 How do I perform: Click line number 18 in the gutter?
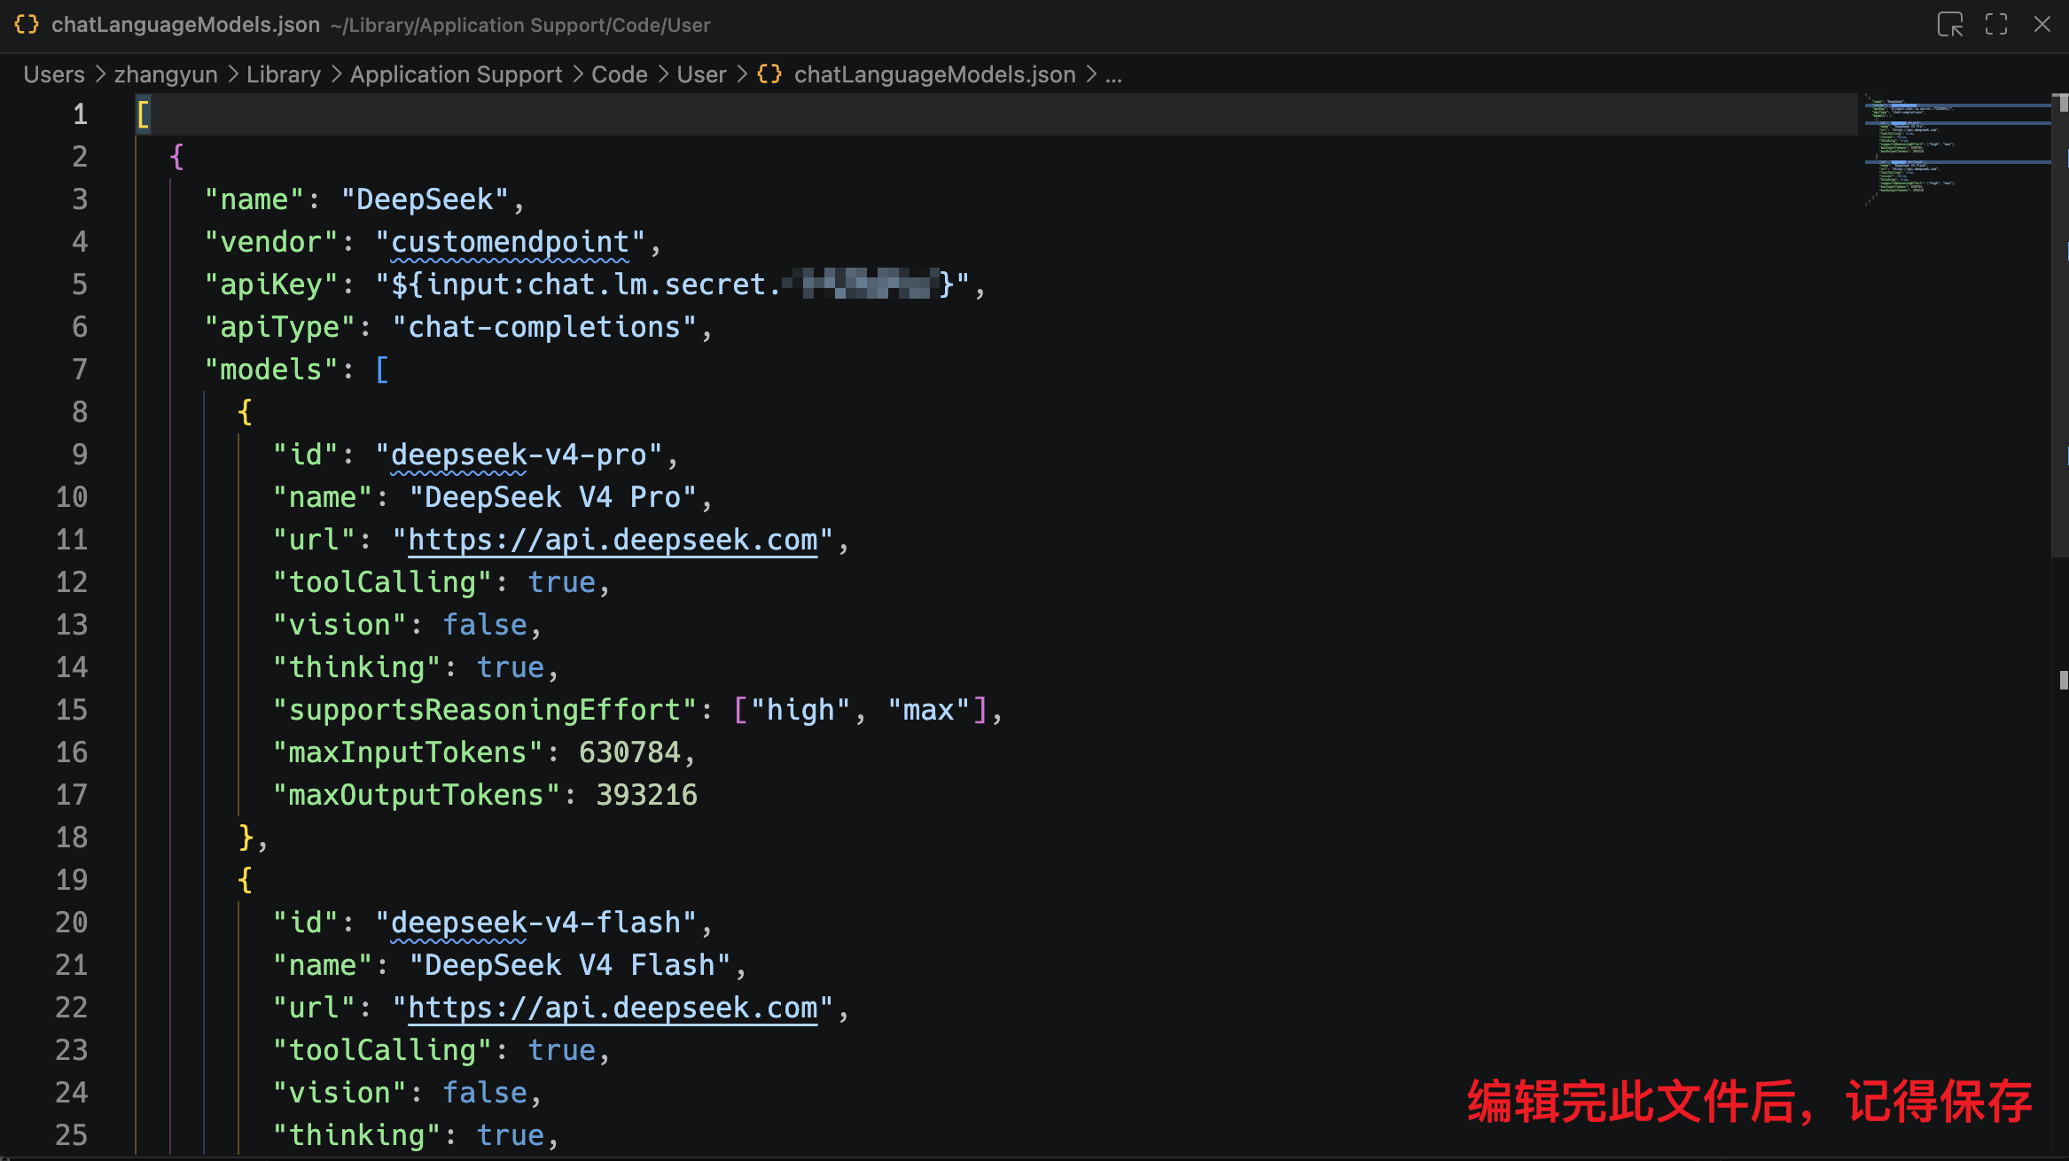pyautogui.click(x=72, y=838)
